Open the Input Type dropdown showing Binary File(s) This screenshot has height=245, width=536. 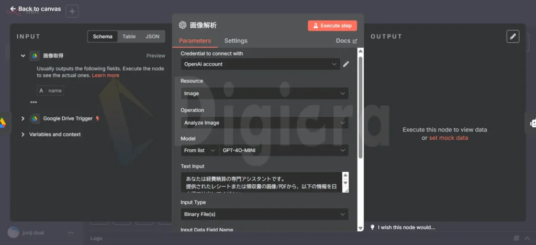pos(264,214)
